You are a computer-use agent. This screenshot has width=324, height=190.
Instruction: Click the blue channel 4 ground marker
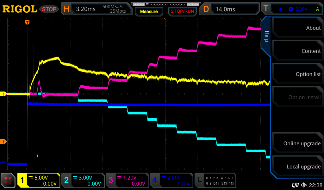click(x=4, y=161)
